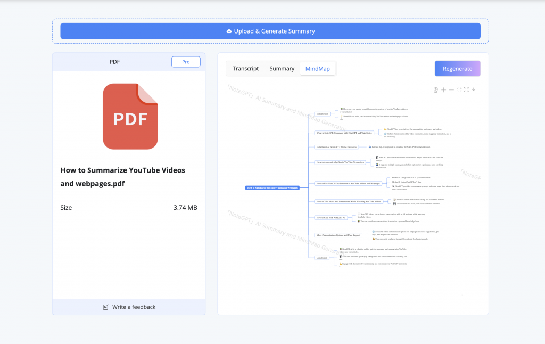Zoom in with the plus icon
The height and width of the screenshot is (344, 545).
[x=444, y=90]
